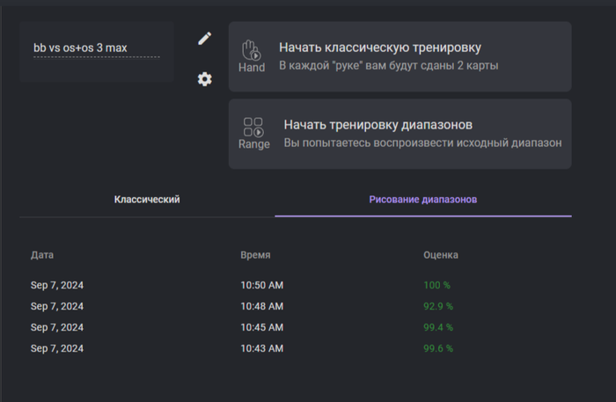Open the session from 10:45 AM

(x=261, y=327)
